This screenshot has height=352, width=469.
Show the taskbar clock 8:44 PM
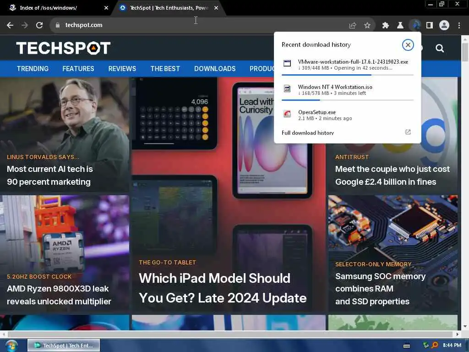[x=452, y=345]
